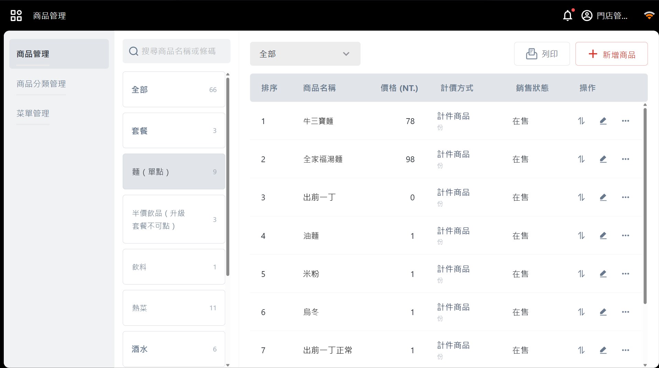Focus the product name or barcode search field

pos(177,51)
